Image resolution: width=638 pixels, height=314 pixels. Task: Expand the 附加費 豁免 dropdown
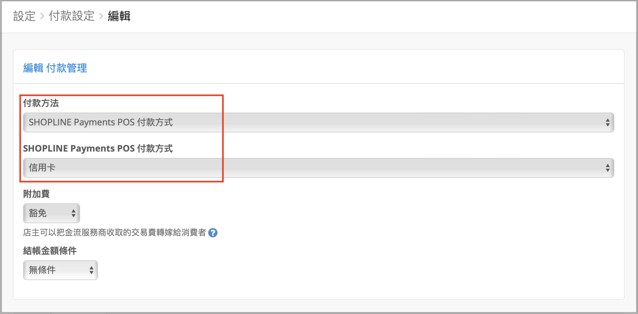[51, 213]
